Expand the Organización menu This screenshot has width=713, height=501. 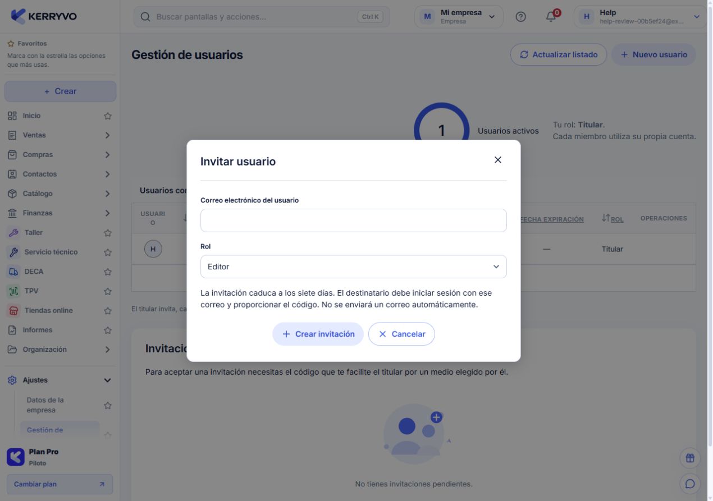(x=107, y=350)
